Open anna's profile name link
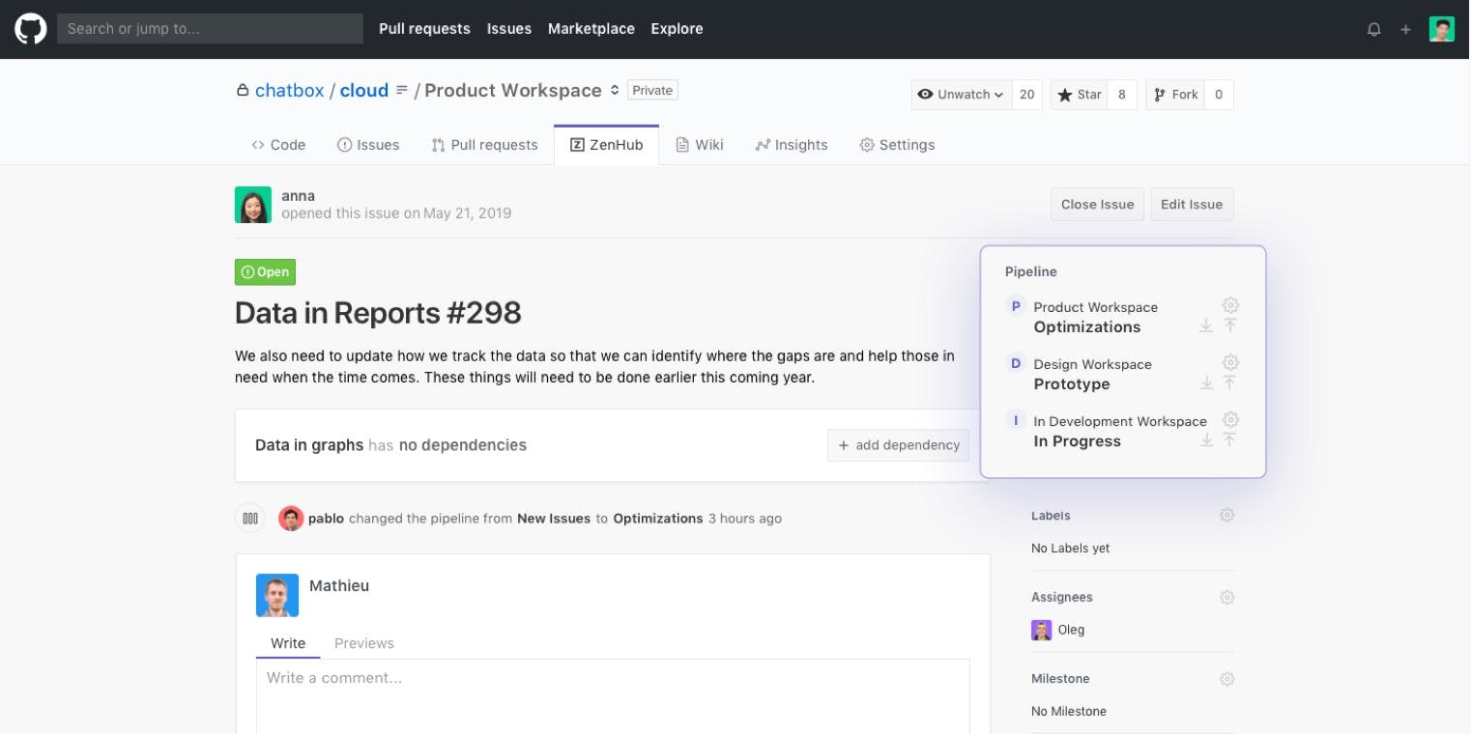Image resolution: width=1471 pixels, height=734 pixels. pyautogui.click(x=298, y=196)
